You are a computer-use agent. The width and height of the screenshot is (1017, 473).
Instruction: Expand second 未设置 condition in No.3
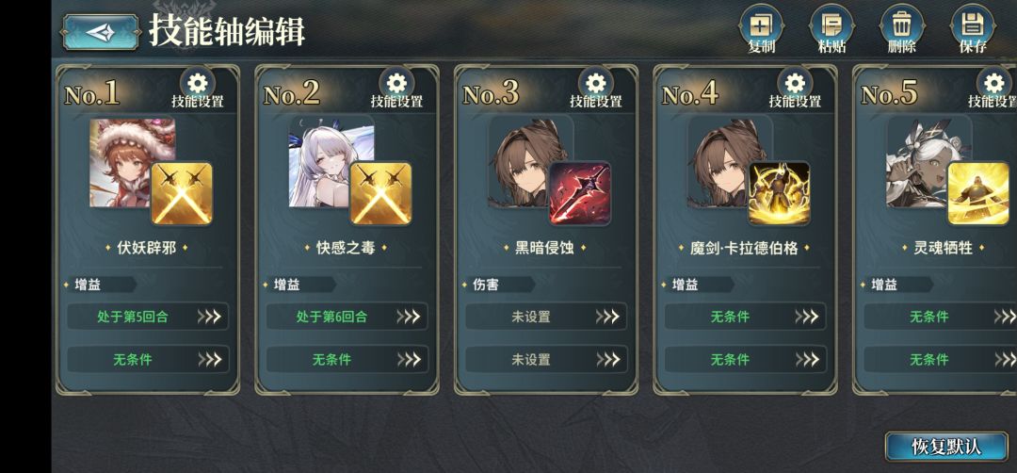click(x=546, y=359)
